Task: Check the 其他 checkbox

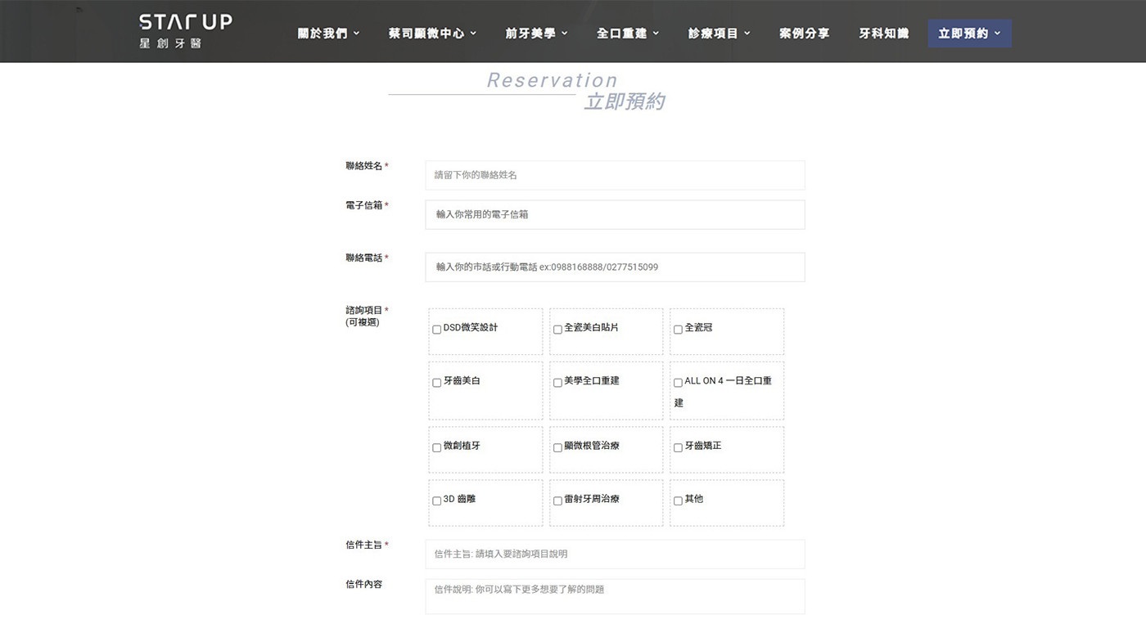Action: tap(678, 501)
